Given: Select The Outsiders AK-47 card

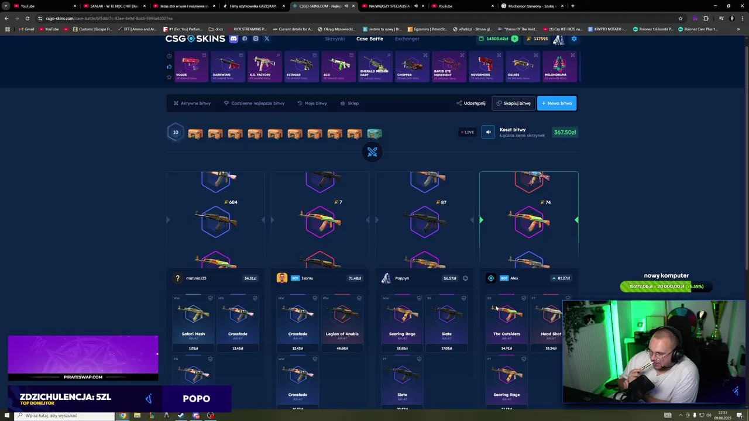Looking at the screenshot, I should point(507,323).
